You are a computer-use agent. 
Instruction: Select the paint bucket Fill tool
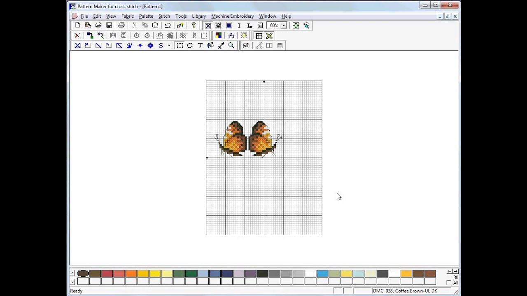click(x=210, y=46)
